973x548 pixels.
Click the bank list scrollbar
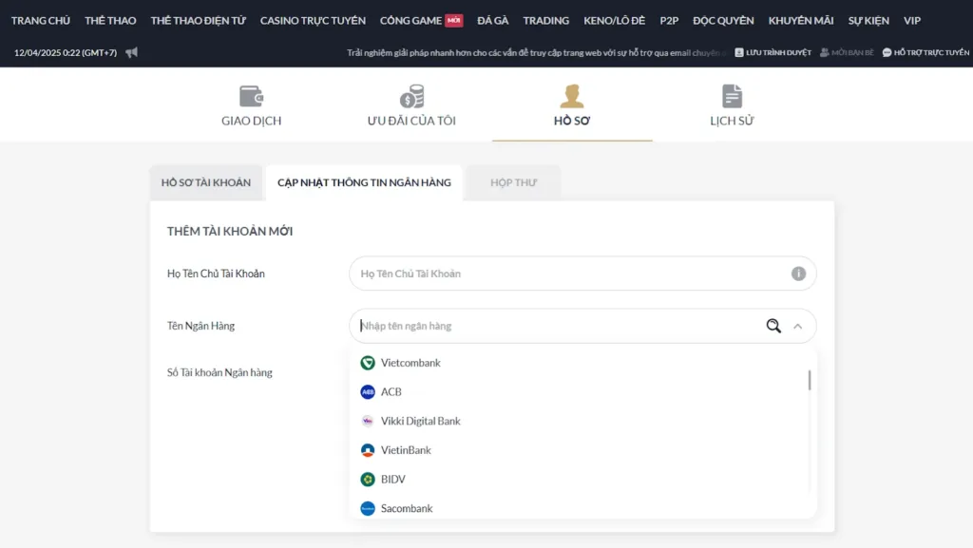[810, 380]
